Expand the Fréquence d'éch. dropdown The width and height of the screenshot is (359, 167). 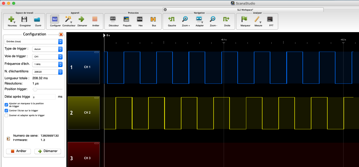47,64
